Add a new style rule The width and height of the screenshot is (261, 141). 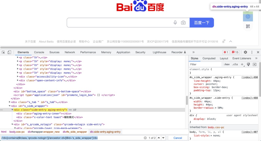(242, 65)
